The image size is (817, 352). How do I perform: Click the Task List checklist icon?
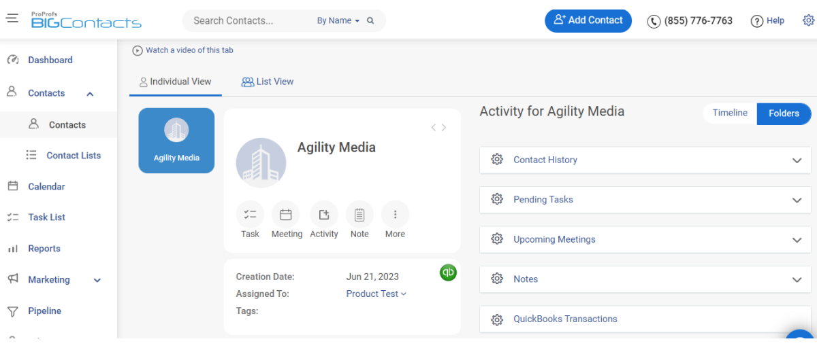[12, 217]
